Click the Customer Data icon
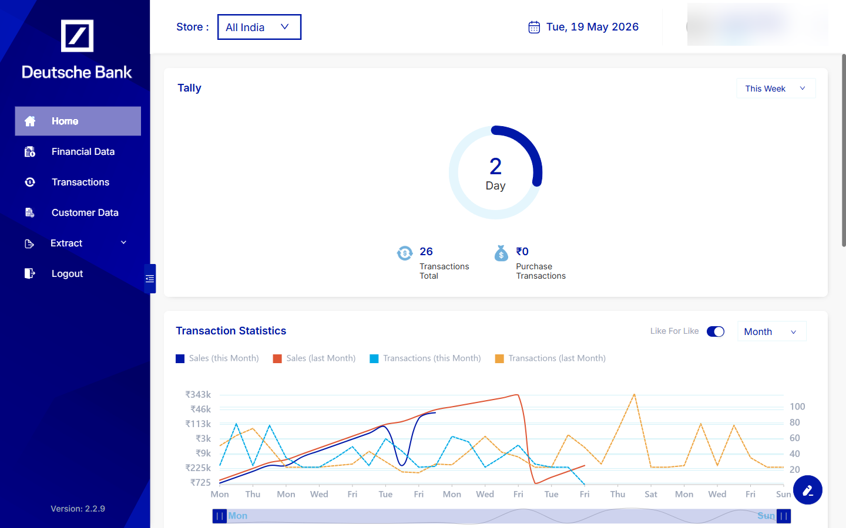 (30, 212)
